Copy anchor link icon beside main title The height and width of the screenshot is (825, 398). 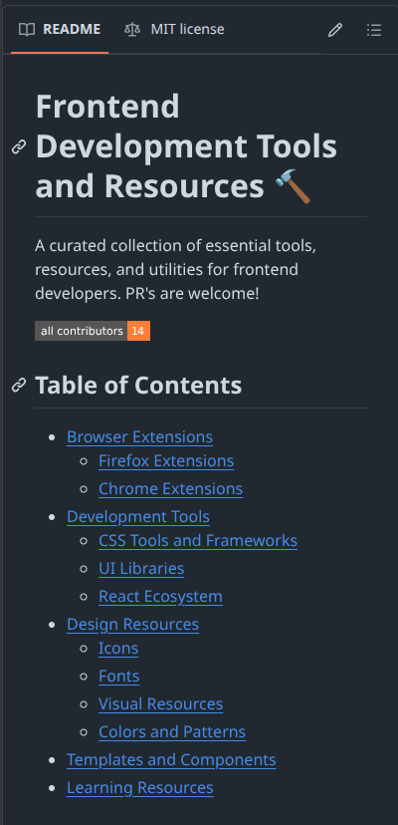[x=19, y=146]
